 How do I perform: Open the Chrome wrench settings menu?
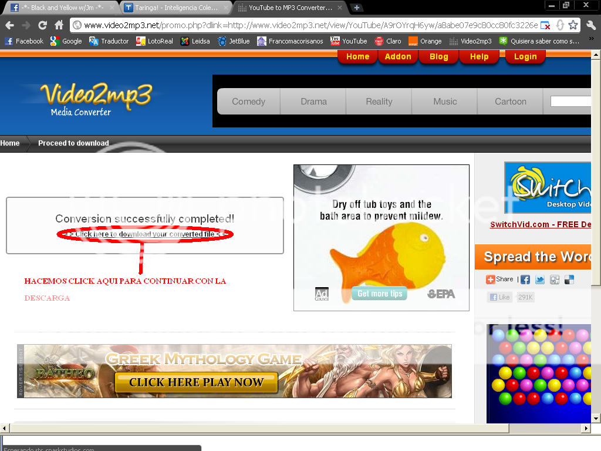click(x=591, y=25)
